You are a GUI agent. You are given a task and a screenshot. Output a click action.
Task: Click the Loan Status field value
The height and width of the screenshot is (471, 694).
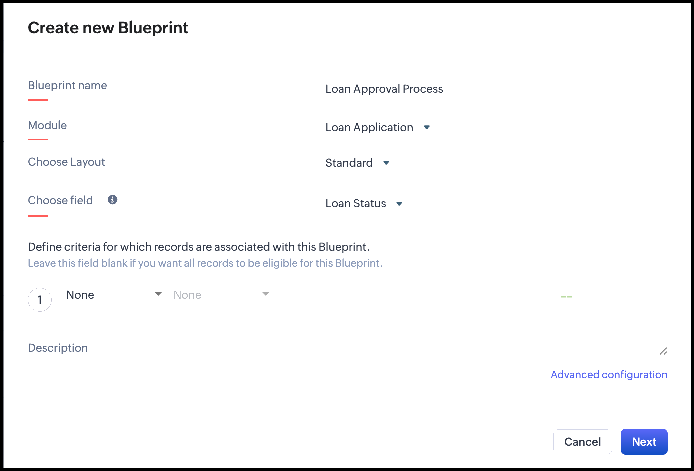tap(356, 203)
